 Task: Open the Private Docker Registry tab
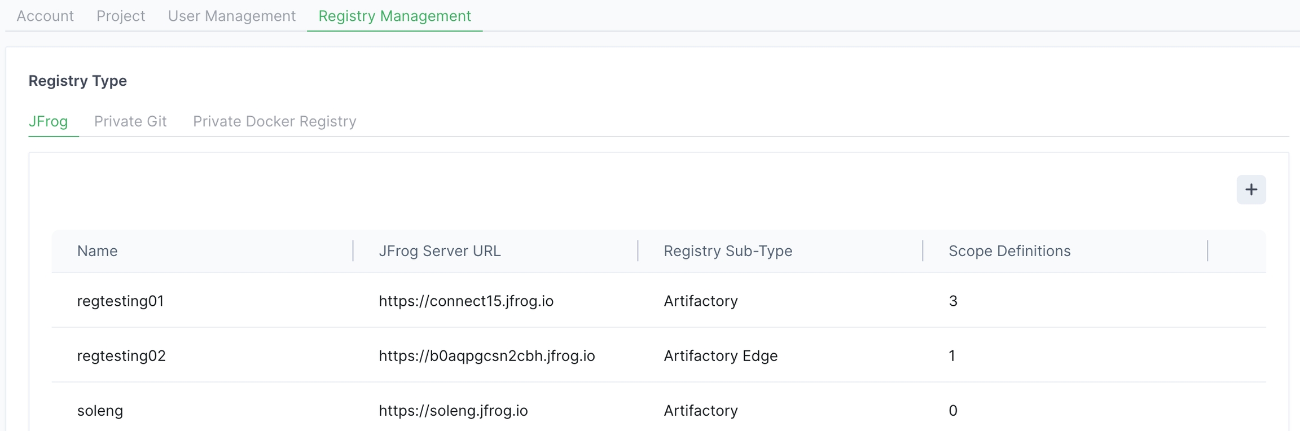(274, 121)
